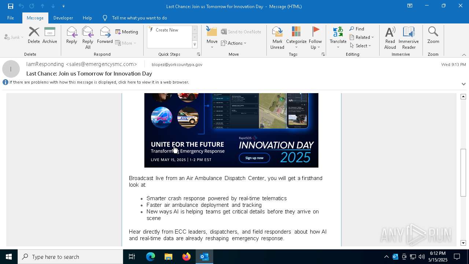
Task: Click recipient blopez@yorkcountypa.gov
Action: (177, 65)
